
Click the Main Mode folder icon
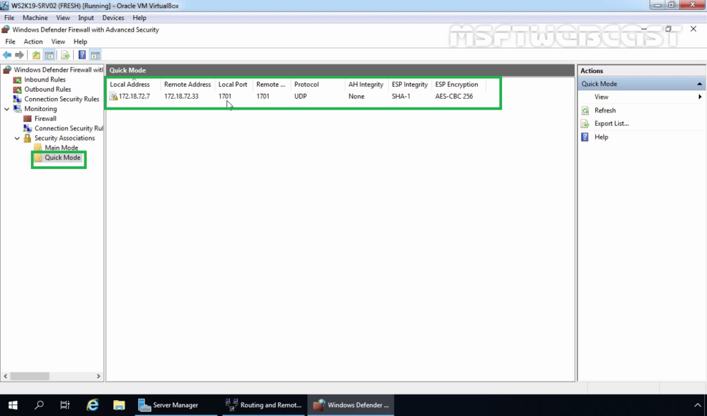click(38, 148)
